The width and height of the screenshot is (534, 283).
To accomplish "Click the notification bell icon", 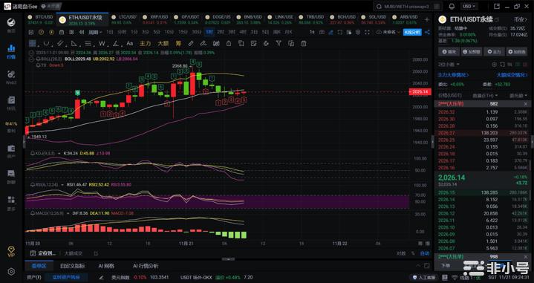I will 452,6.
